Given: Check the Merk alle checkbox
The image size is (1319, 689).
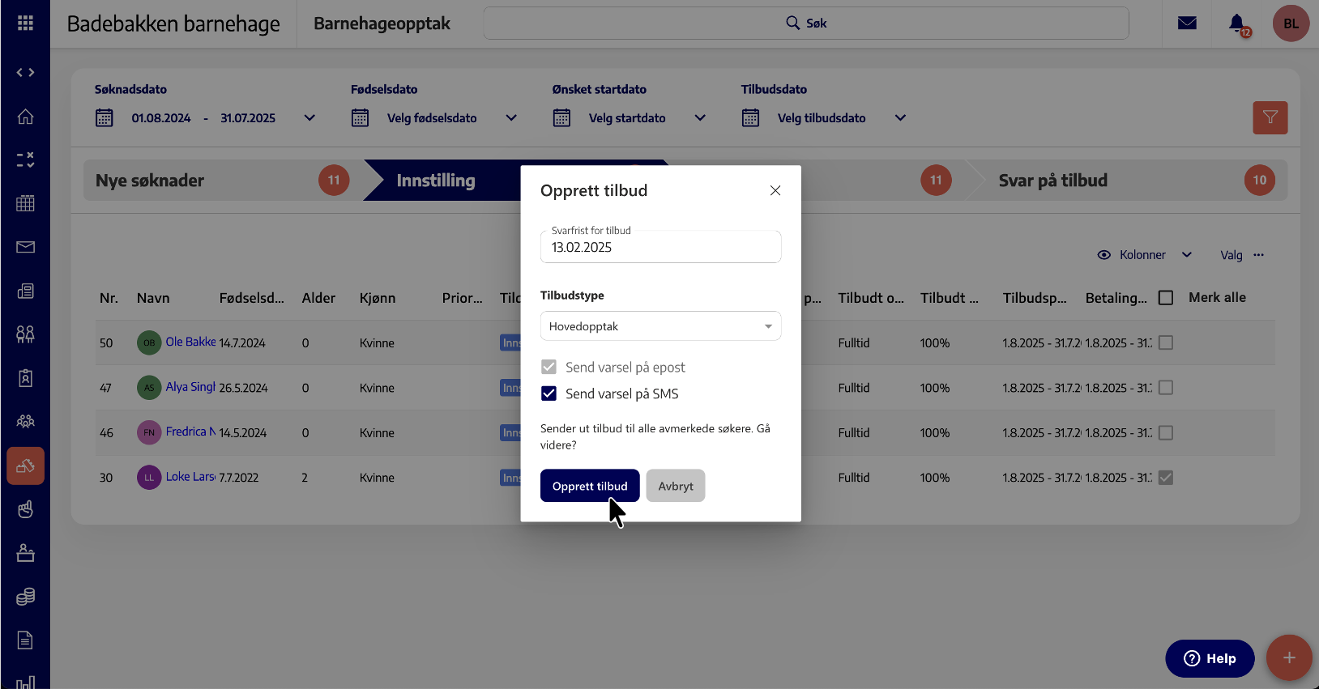Looking at the screenshot, I should click(x=1166, y=298).
